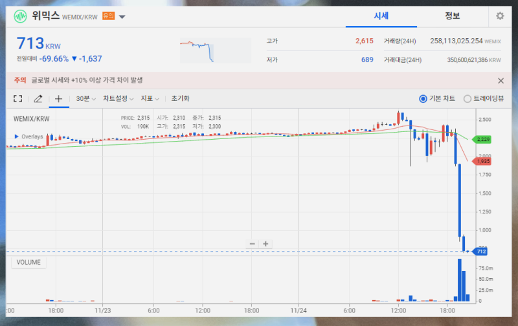Click the -1,637 price change amount

(90, 59)
